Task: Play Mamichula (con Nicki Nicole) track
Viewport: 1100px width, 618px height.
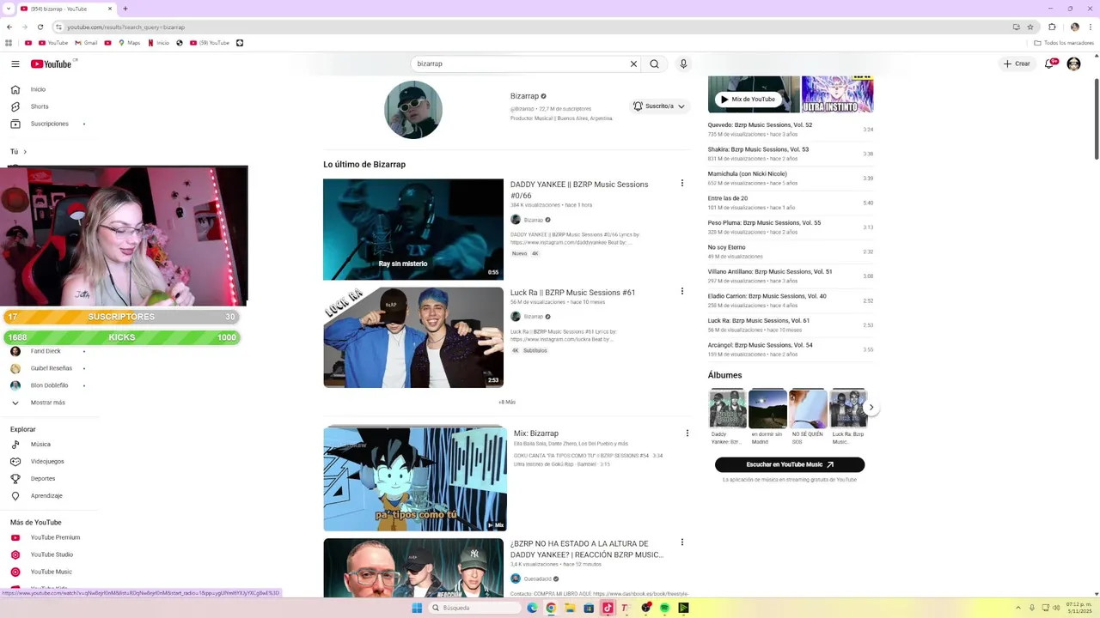Action: coord(791,179)
